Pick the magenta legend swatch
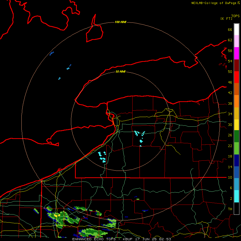241x241 pixels. [236, 53]
